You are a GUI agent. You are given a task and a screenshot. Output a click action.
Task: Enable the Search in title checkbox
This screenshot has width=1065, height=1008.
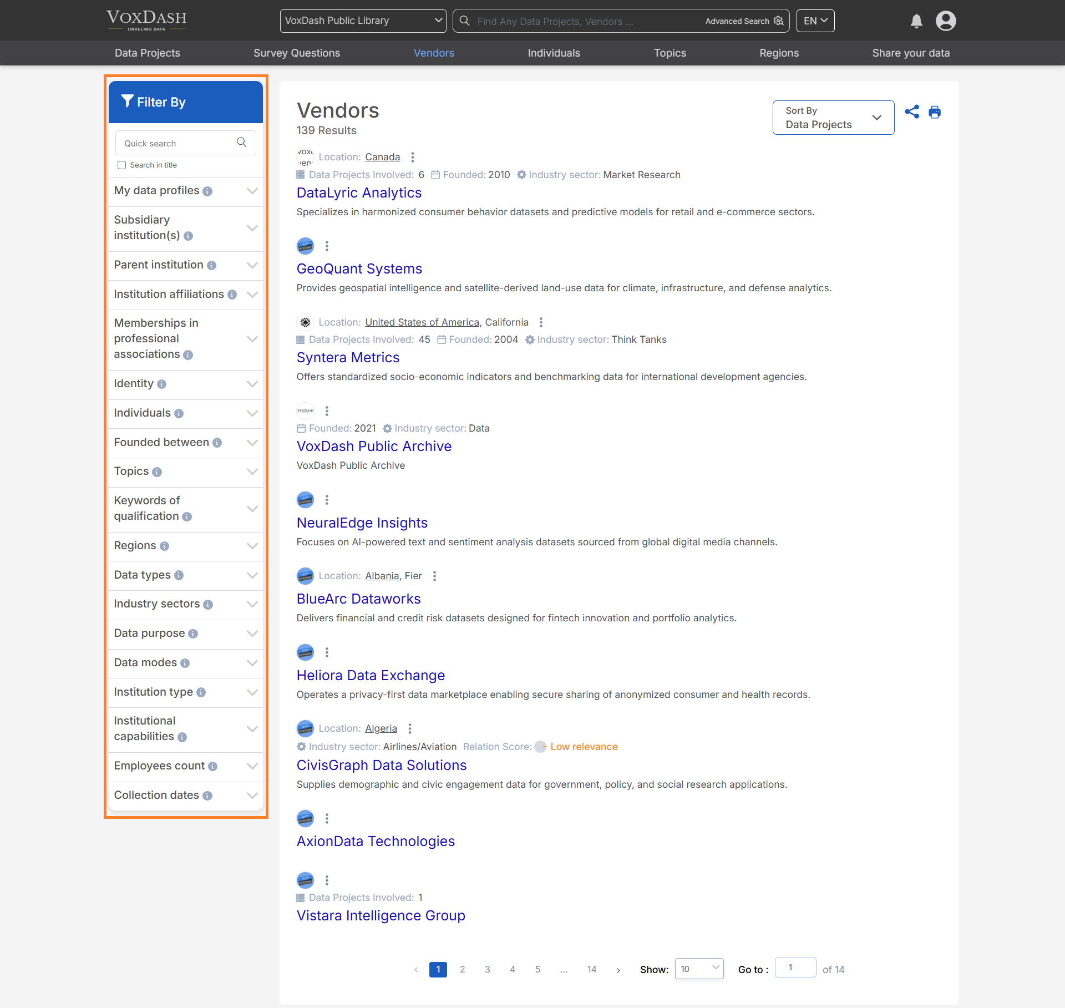pyautogui.click(x=122, y=165)
